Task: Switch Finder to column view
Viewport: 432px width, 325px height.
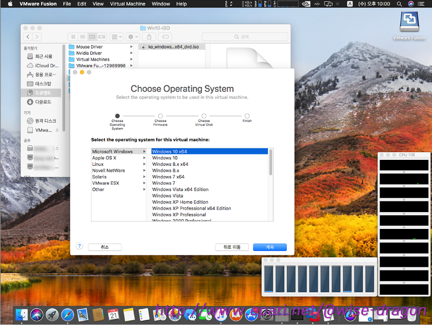Action: click(92, 37)
